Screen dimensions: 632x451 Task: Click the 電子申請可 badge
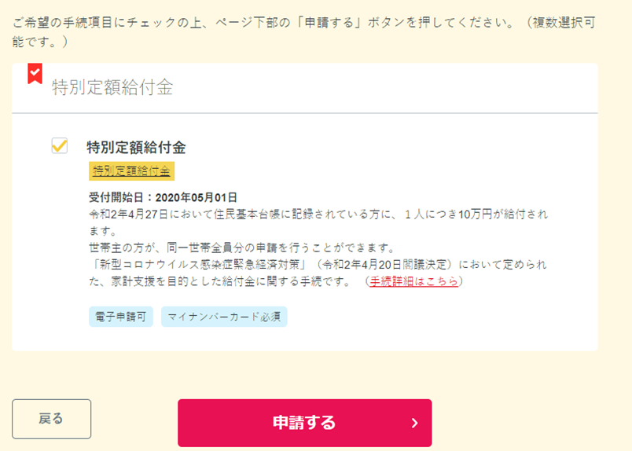pyautogui.click(x=121, y=317)
